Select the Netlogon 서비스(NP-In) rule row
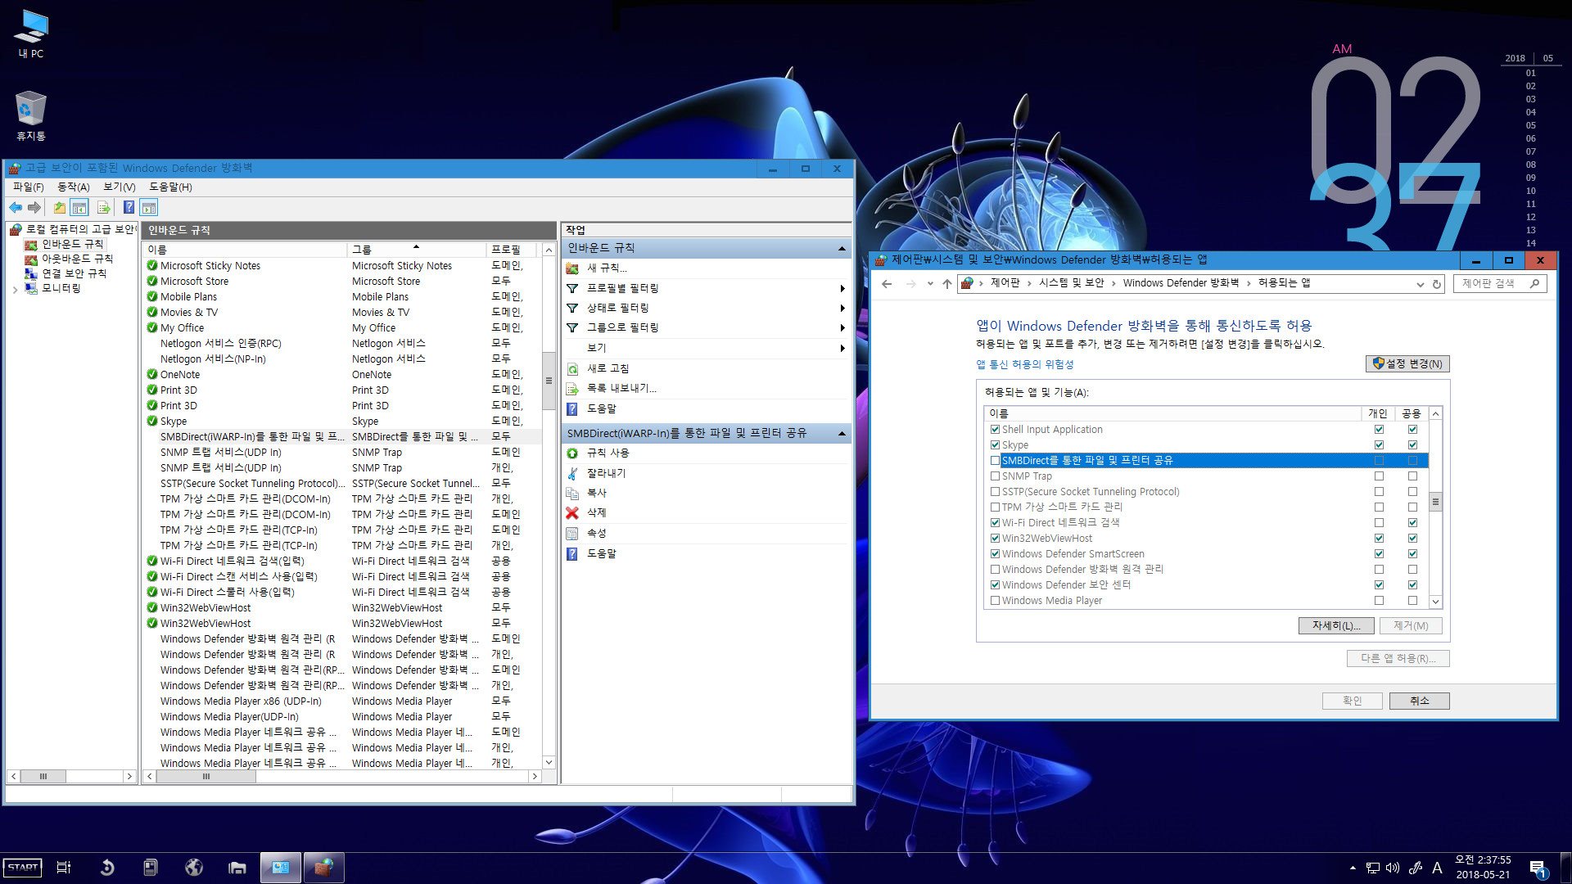This screenshot has height=884, width=1572. coord(344,359)
